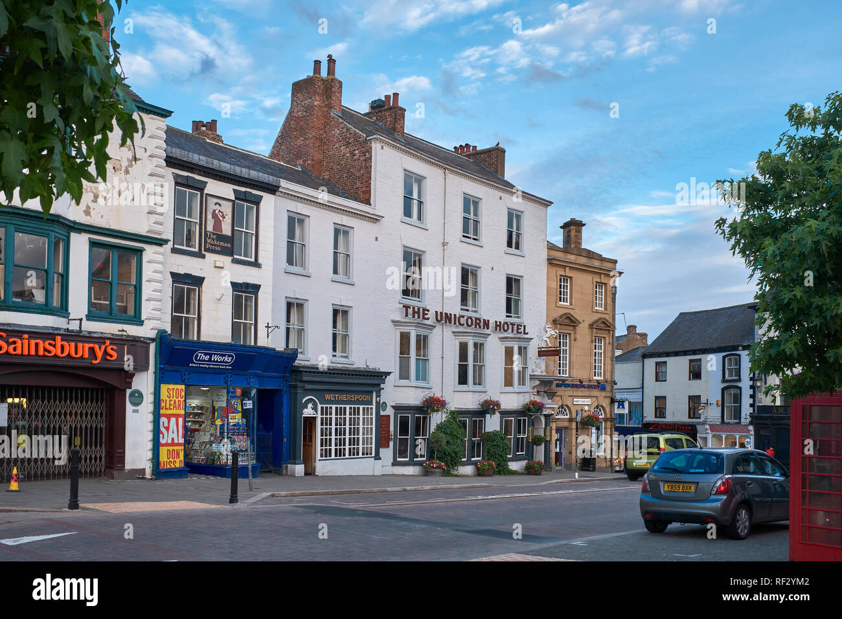Click the Sainsbury's storefront sign
This screenshot has width=842, height=619.
click(58, 349)
